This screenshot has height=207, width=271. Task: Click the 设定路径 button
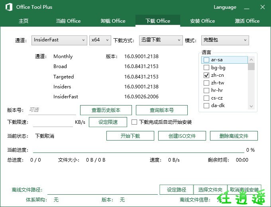(x=177, y=190)
